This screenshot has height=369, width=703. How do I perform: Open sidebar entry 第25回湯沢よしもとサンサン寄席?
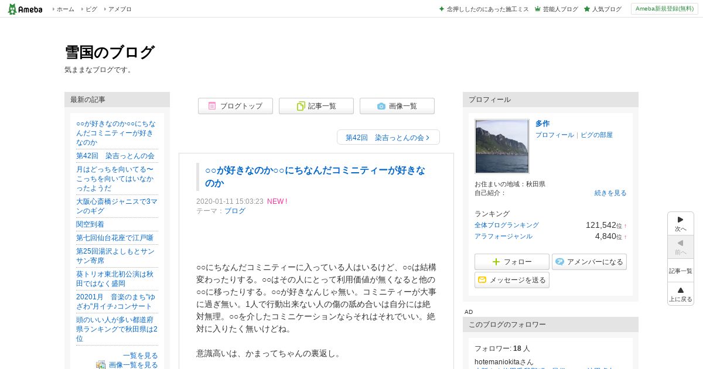tap(115, 255)
